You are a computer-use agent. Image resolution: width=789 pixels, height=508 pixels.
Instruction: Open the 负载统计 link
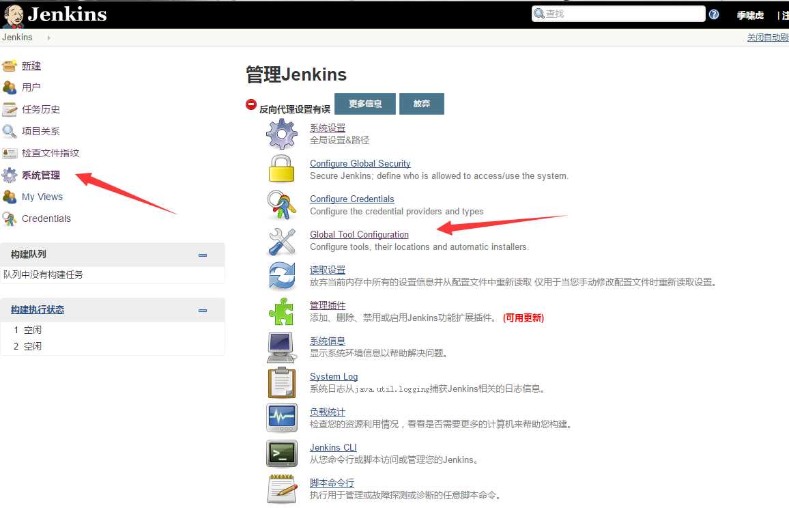(x=328, y=412)
